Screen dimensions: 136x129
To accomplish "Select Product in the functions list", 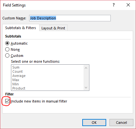I will [x=48, y=88].
